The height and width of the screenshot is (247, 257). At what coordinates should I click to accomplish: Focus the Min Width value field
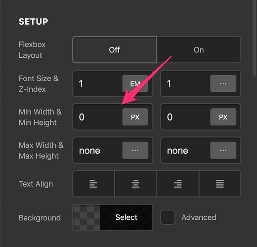click(x=98, y=117)
